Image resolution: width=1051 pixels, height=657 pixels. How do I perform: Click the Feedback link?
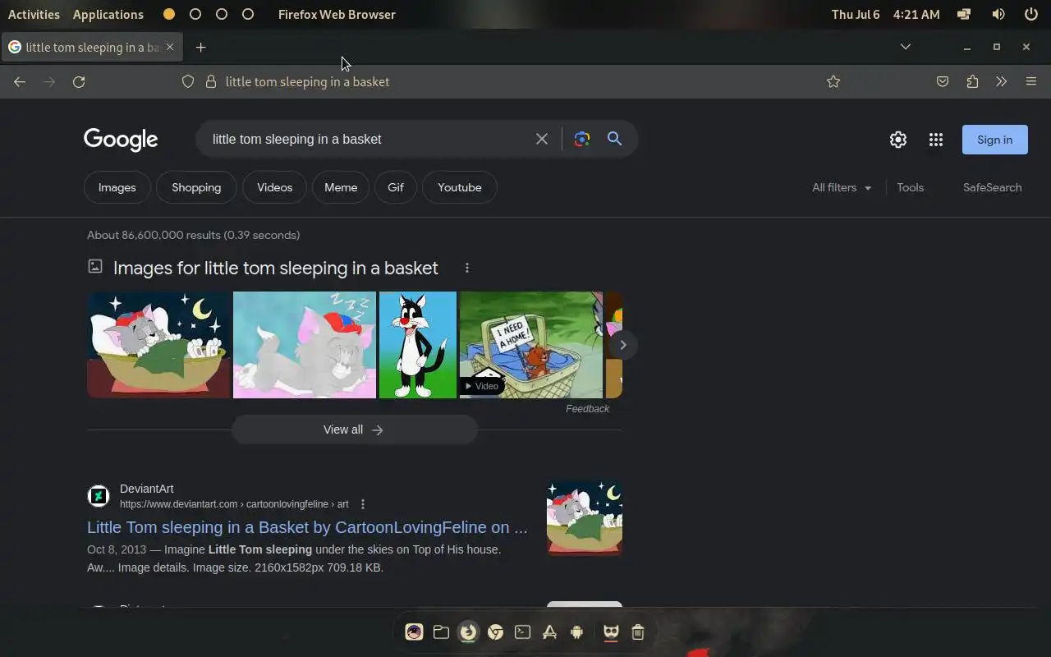(588, 409)
